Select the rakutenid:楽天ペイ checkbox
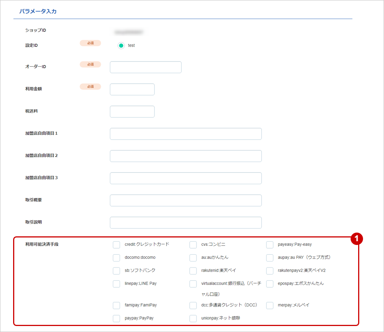 (193, 270)
